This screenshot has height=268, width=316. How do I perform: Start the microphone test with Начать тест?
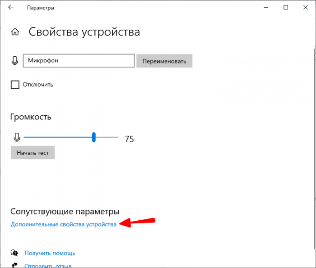(33, 153)
